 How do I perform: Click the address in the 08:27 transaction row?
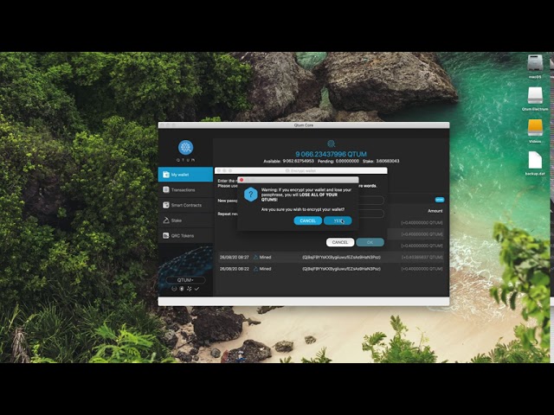point(341,258)
